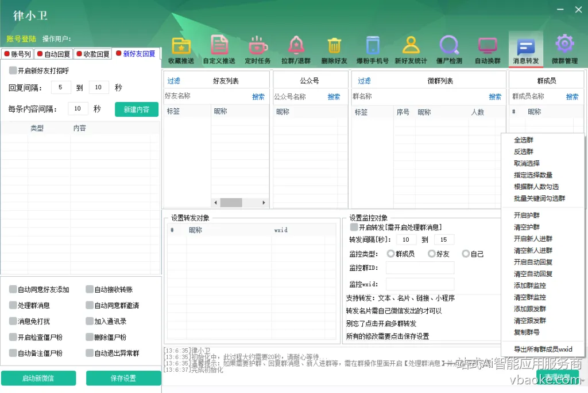Image resolution: width=588 pixels, height=393 pixels.
Task: Open the 自定义推送 toolbar icon
Action: (x=219, y=50)
